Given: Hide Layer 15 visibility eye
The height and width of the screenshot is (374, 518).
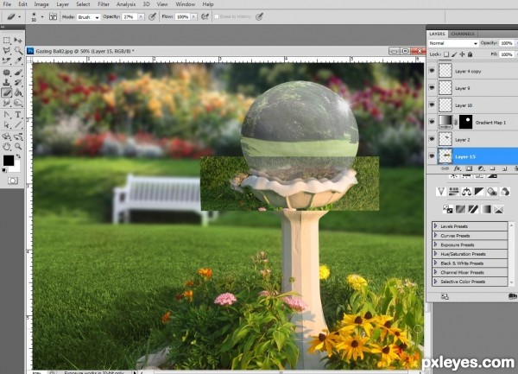Looking at the screenshot, I should pyautogui.click(x=432, y=156).
